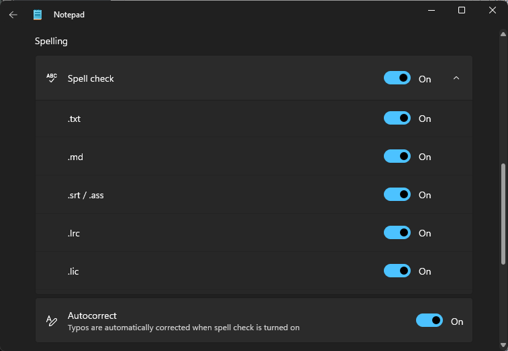Collapse the Spell check section chevron
508x351 pixels.
(456, 78)
